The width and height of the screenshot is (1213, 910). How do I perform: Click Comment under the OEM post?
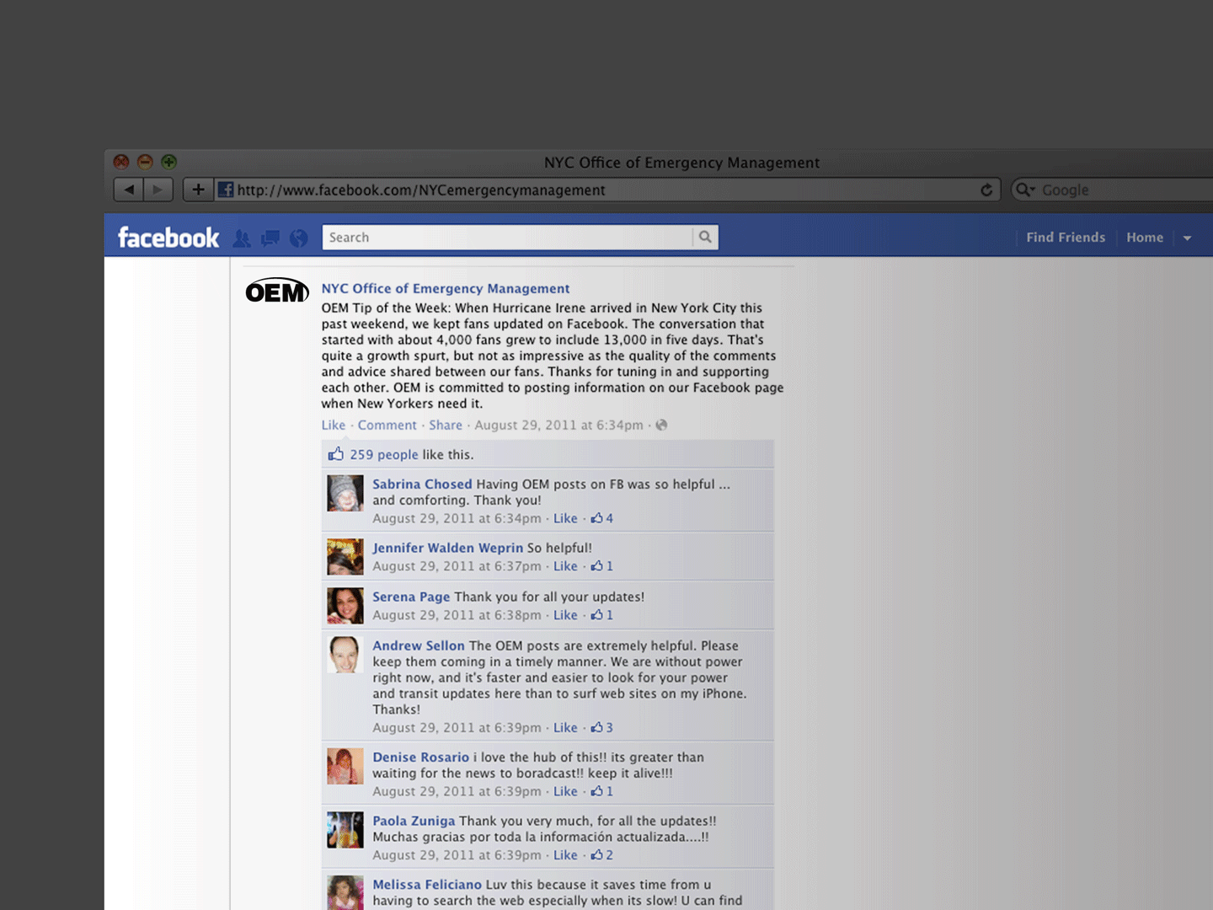tap(387, 426)
